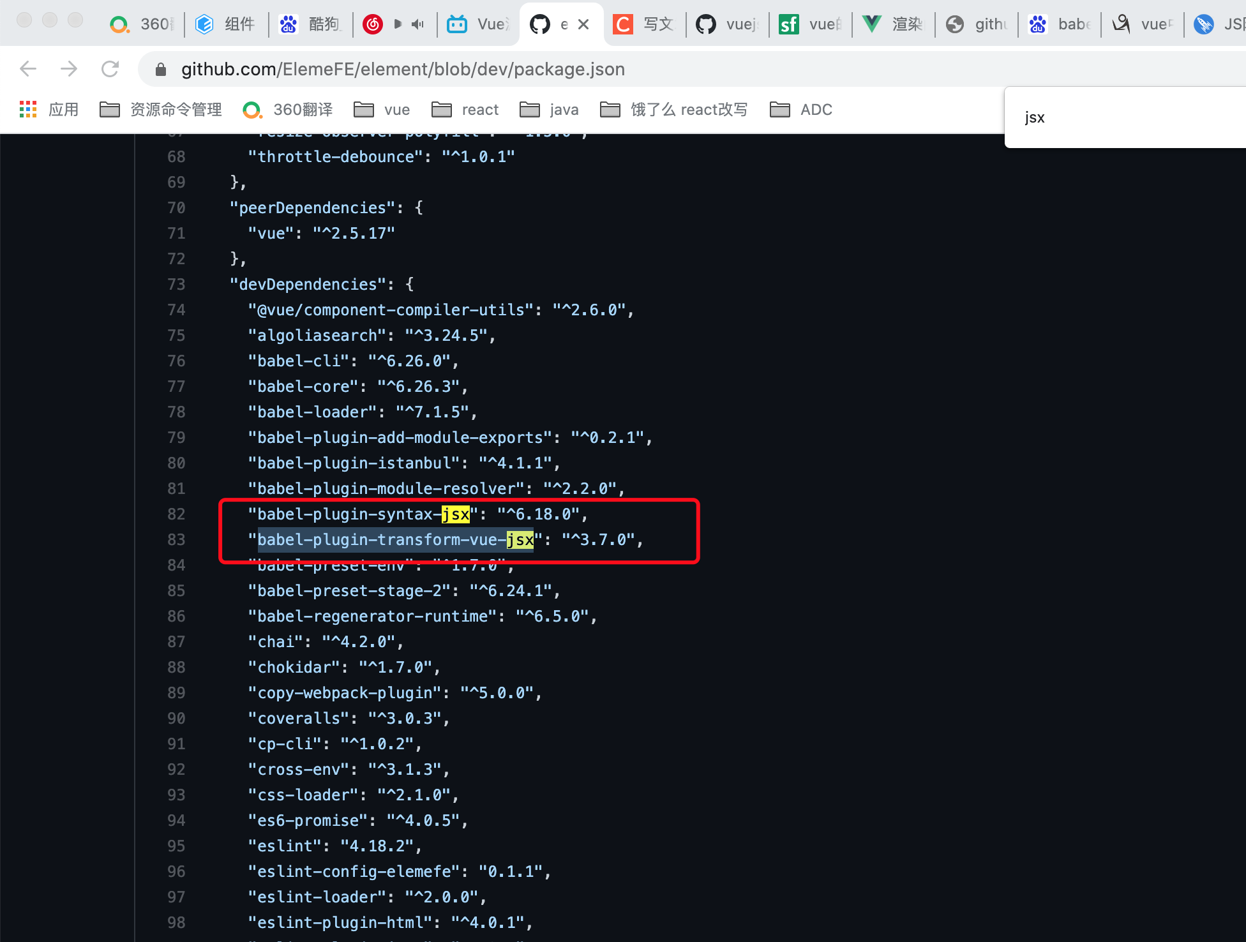This screenshot has width=1246, height=942.
Task: Click the find box containing jsx
Action: [1125, 117]
